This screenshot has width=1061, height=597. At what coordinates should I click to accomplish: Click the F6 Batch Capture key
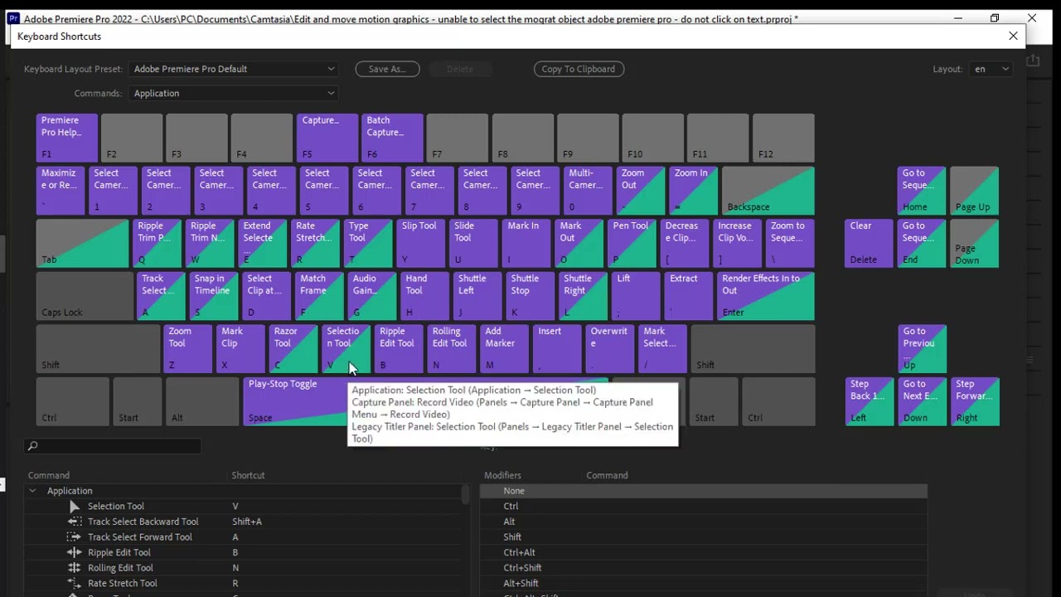(392, 138)
